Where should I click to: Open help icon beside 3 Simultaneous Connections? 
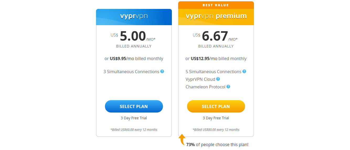[x=162, y=71]
